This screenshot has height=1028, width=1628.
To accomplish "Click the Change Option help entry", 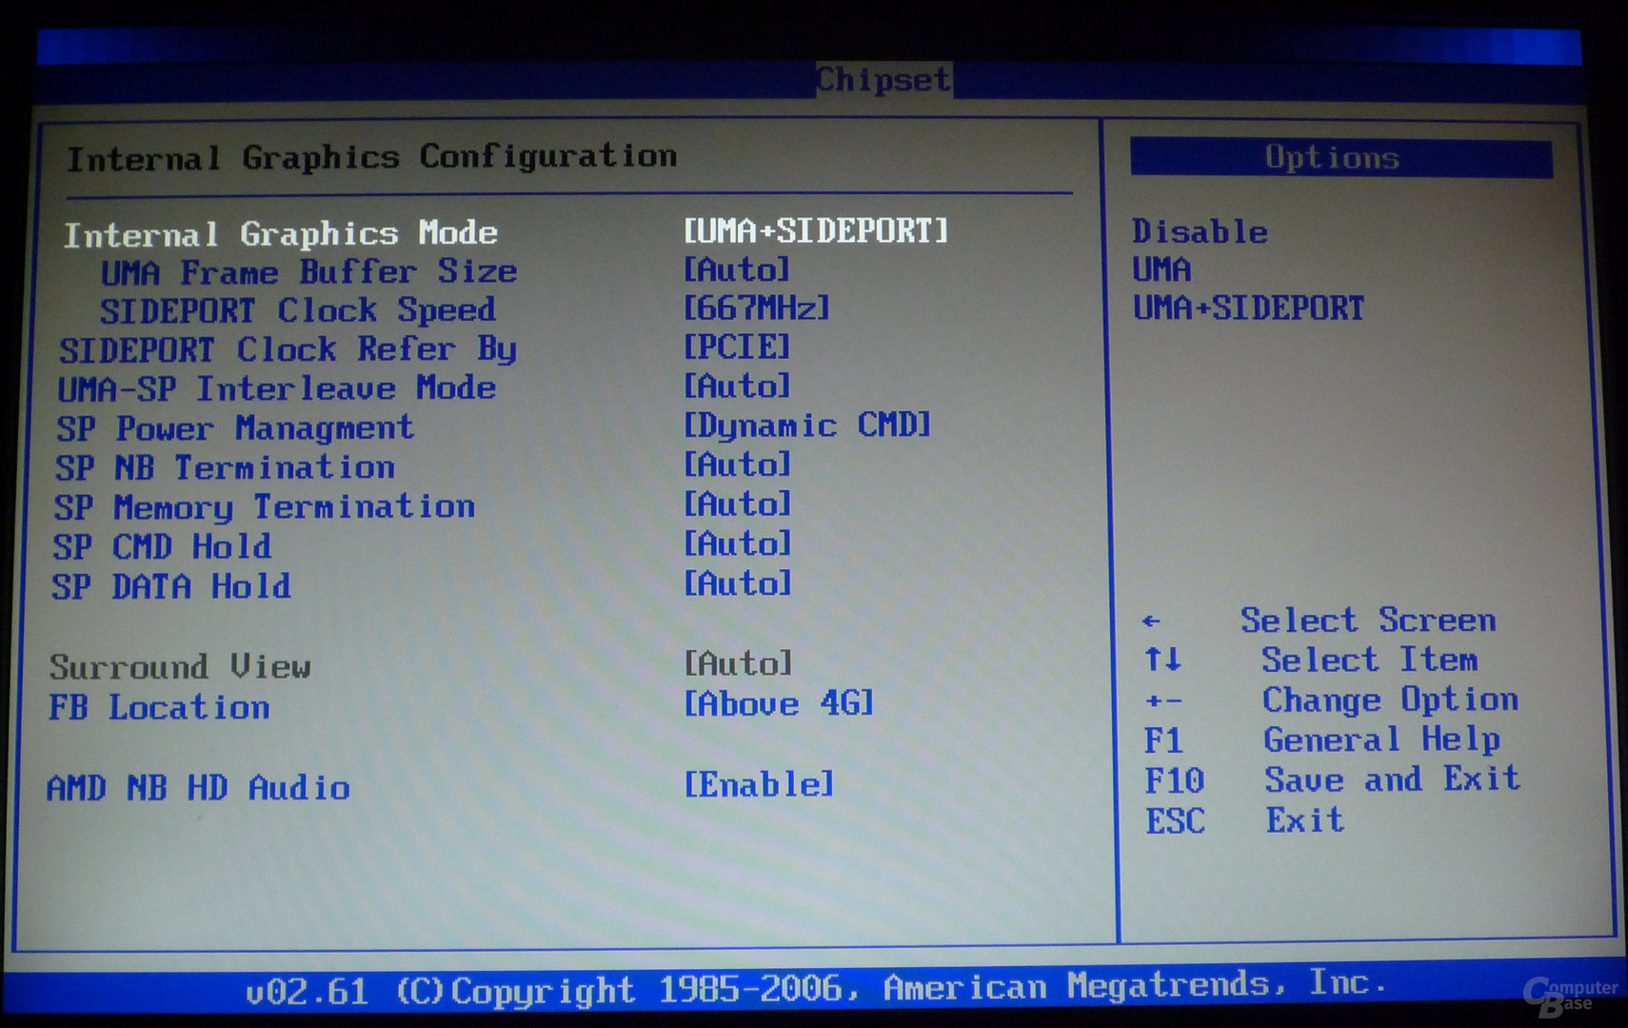I will coord(1390,700).
